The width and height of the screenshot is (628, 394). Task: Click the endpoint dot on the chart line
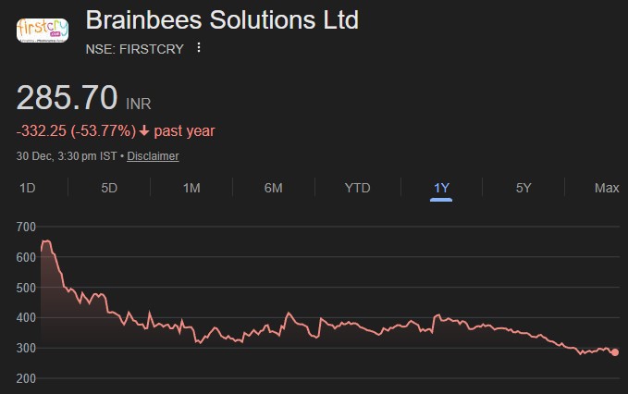(x=615, y=352)
